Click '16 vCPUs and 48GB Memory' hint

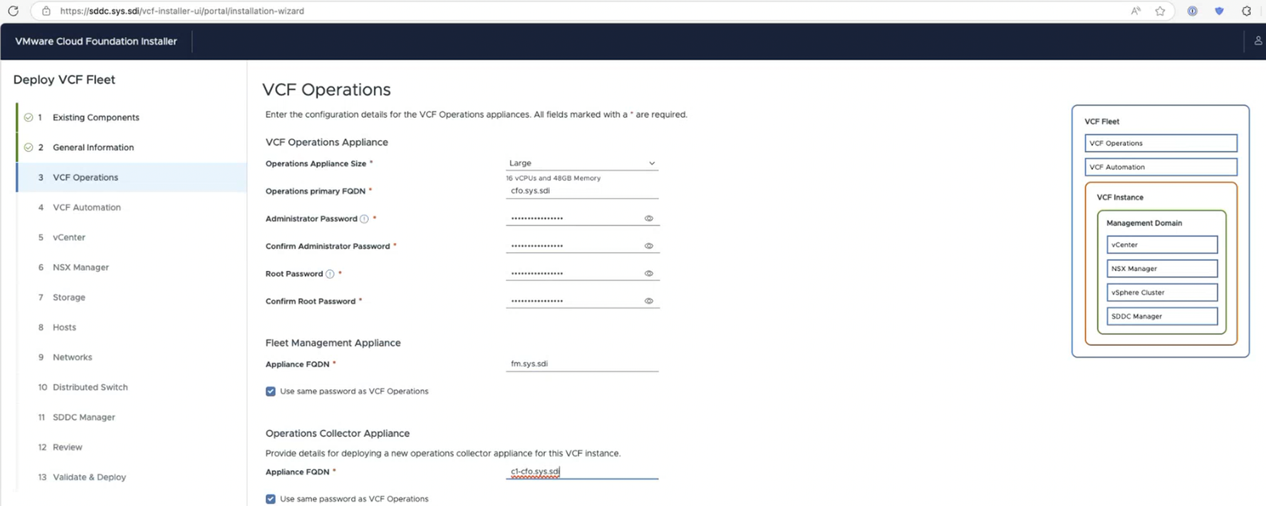(554, 179)
